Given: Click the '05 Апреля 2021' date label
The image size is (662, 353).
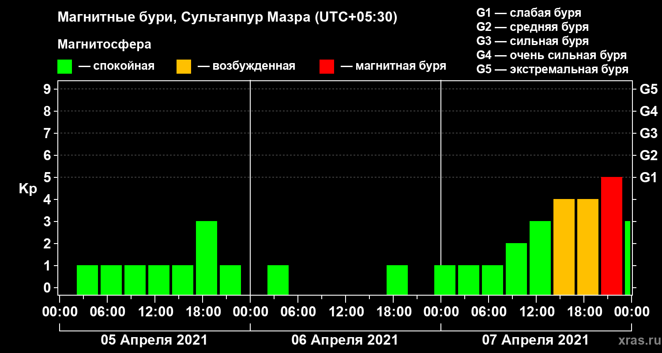Looking at the screenshot, I should [x=154, y=340].
